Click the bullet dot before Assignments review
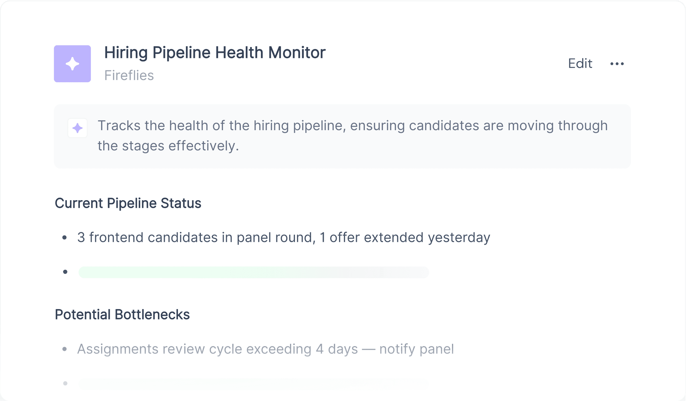 pyautogui.click(x=64, y=349)
